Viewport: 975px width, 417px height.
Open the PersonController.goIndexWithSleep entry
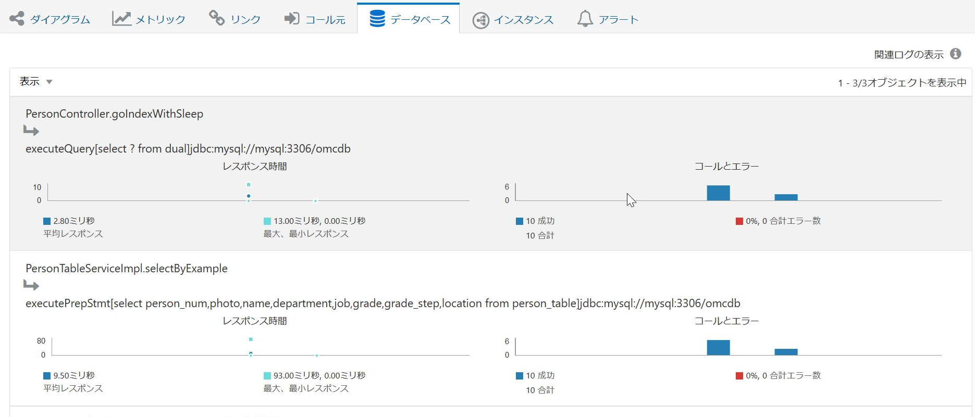[115, 114]
